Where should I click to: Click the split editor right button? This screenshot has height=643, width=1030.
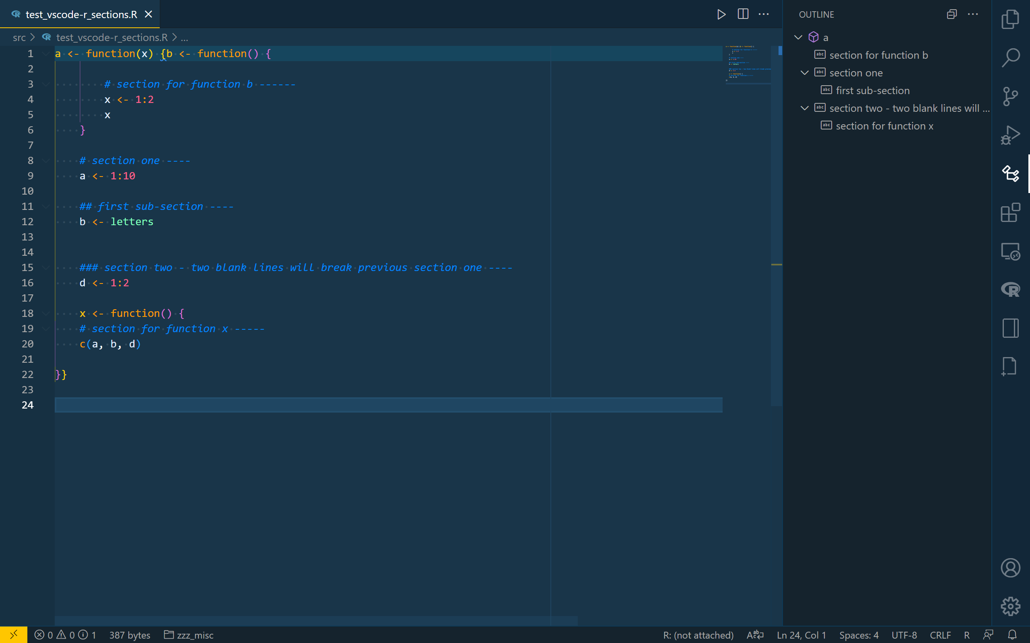(x=743, y=14)
